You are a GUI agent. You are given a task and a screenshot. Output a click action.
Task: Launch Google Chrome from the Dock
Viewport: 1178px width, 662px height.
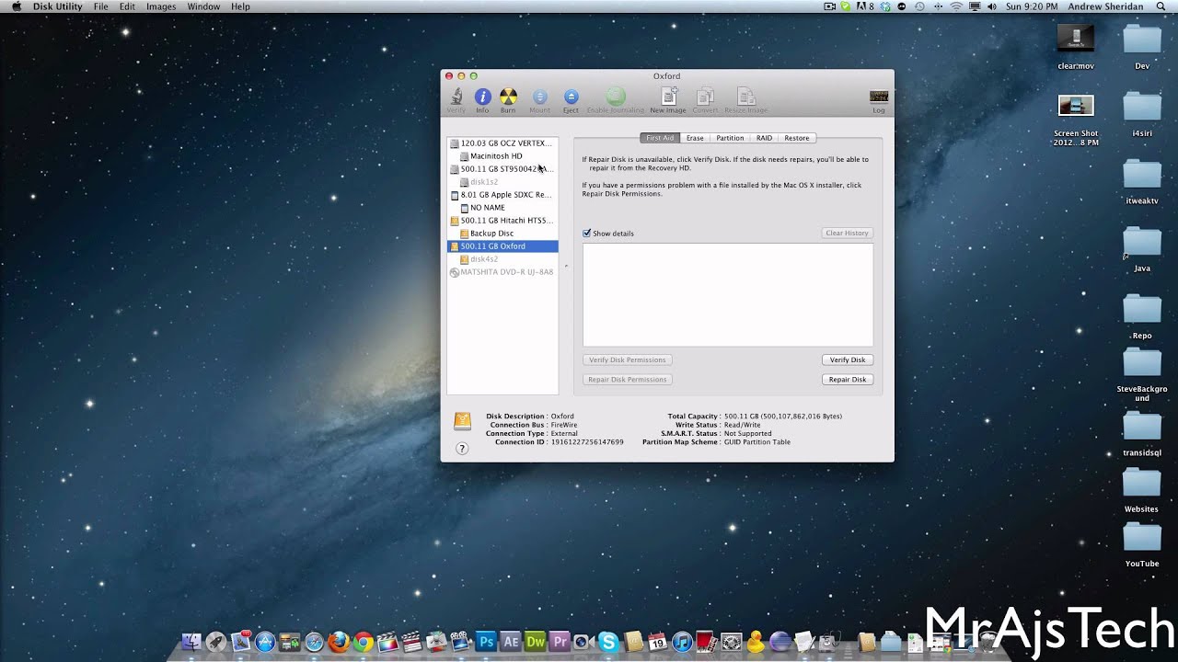tap(364, 642)
